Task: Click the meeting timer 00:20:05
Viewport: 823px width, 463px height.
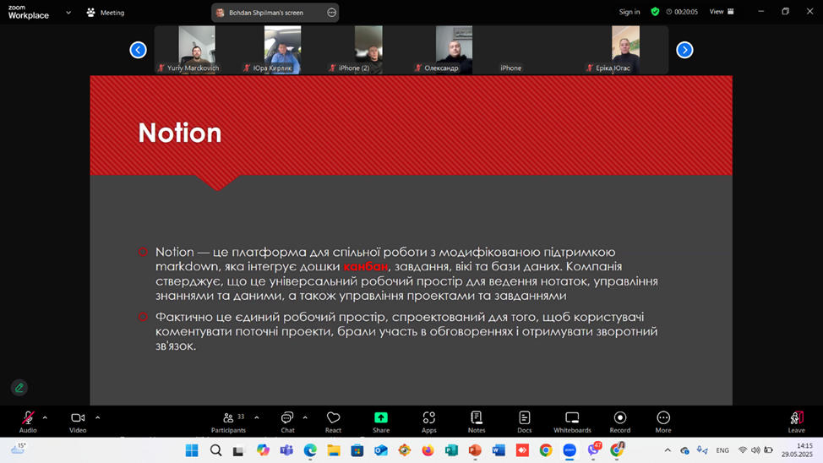Action: (682, 12)
